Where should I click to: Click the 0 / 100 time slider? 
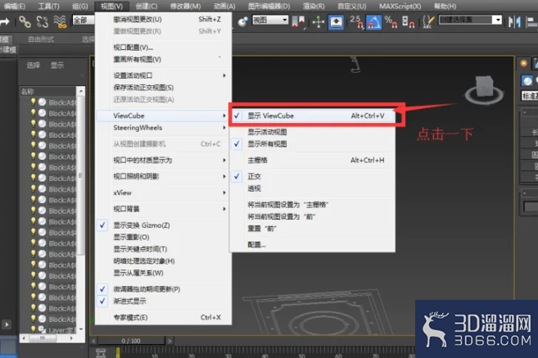[131, 341]
